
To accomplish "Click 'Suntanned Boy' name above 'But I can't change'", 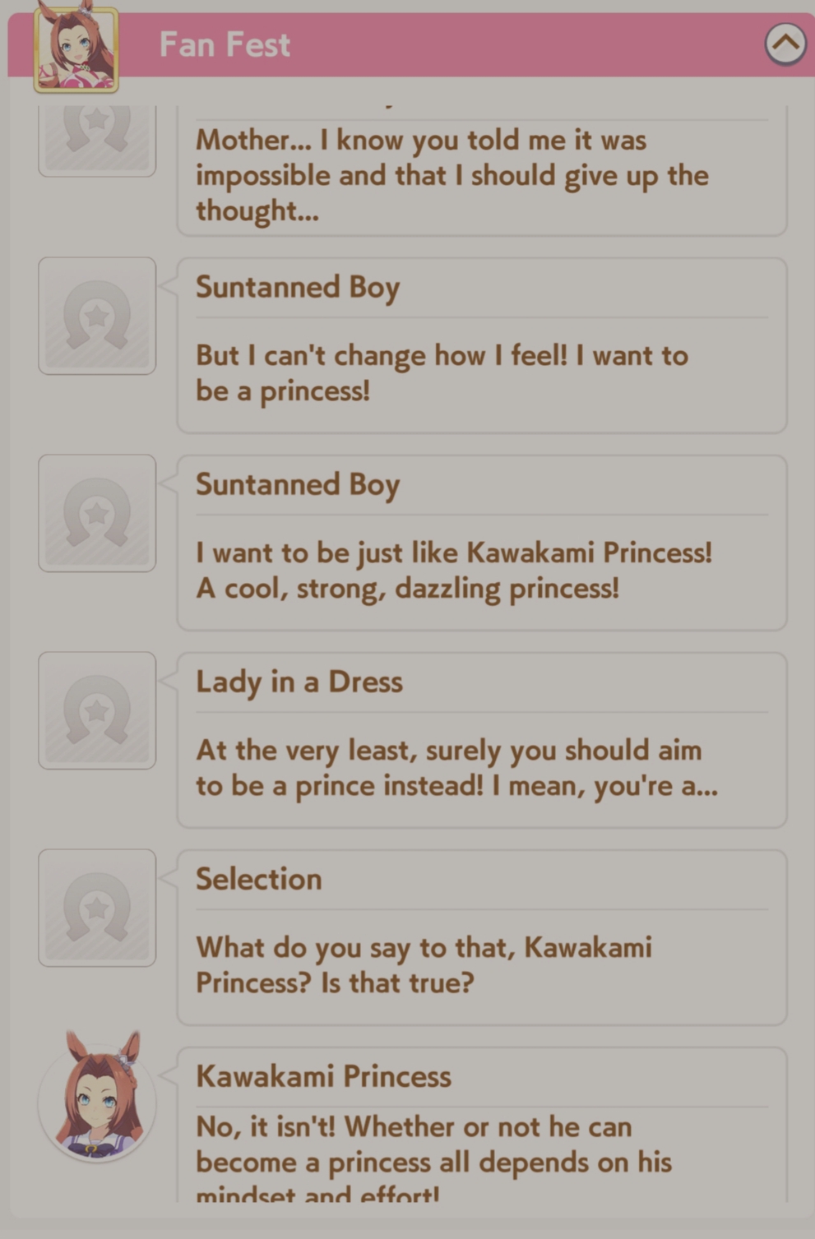I will point(298,287).
